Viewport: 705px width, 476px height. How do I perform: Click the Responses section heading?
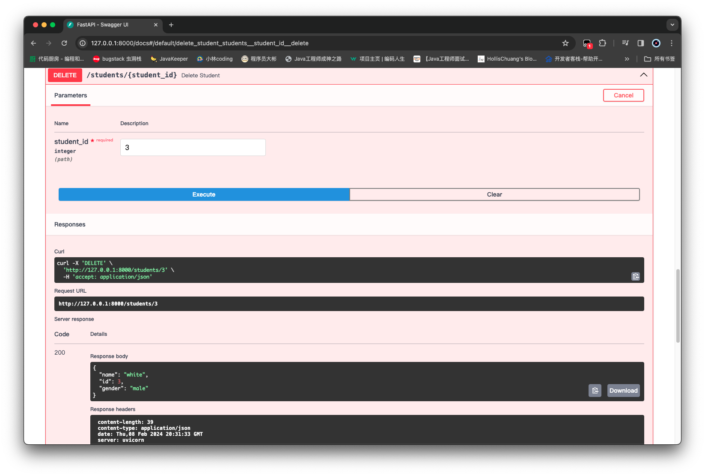(70, 224)
